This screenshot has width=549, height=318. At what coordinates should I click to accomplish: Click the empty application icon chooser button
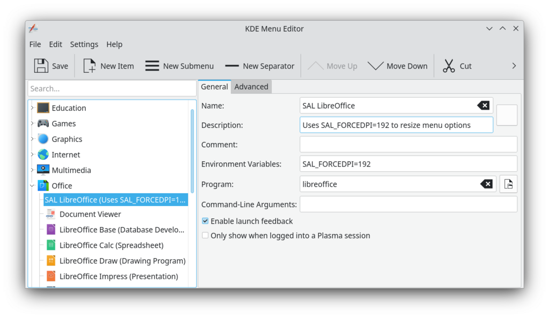tap(507, 115)
